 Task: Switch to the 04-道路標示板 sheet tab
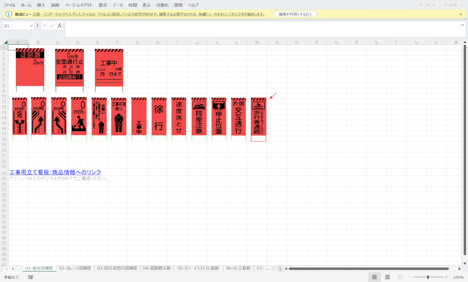(x=157, y=268)
